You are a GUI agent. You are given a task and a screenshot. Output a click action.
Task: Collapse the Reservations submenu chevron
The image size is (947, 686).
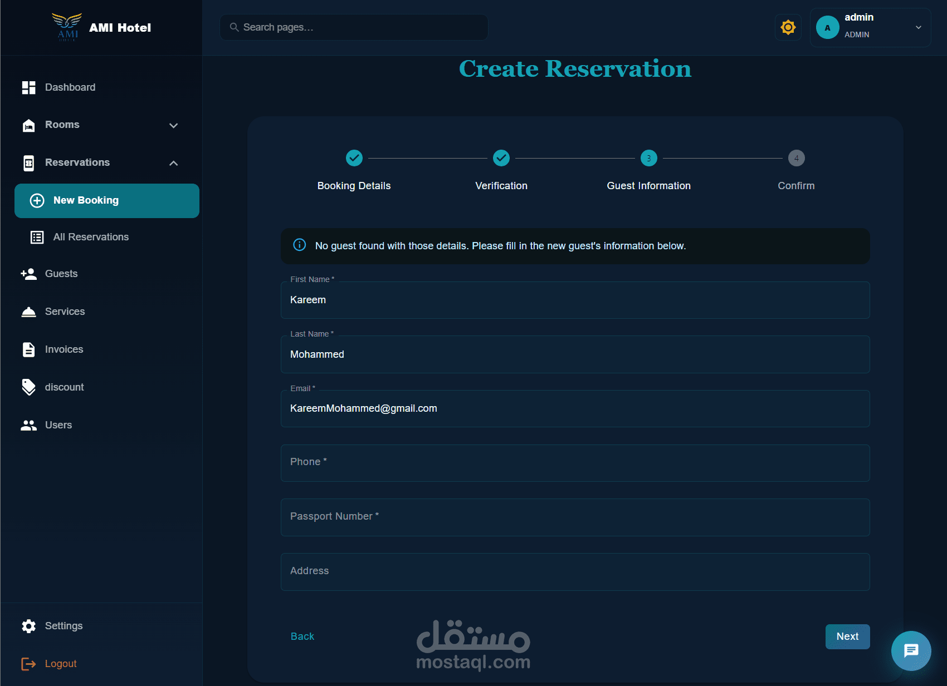[174, 163]
